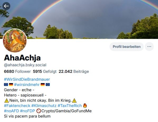
Task: Follow the #Klimaschutz hashtag link
Action: click(x=44, y=106)
